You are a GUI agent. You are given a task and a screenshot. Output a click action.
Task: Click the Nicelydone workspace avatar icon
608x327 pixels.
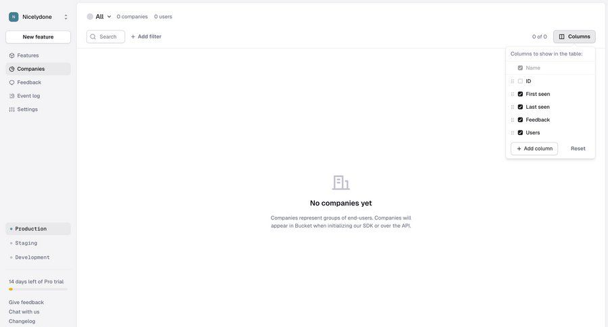pos(14,17)
